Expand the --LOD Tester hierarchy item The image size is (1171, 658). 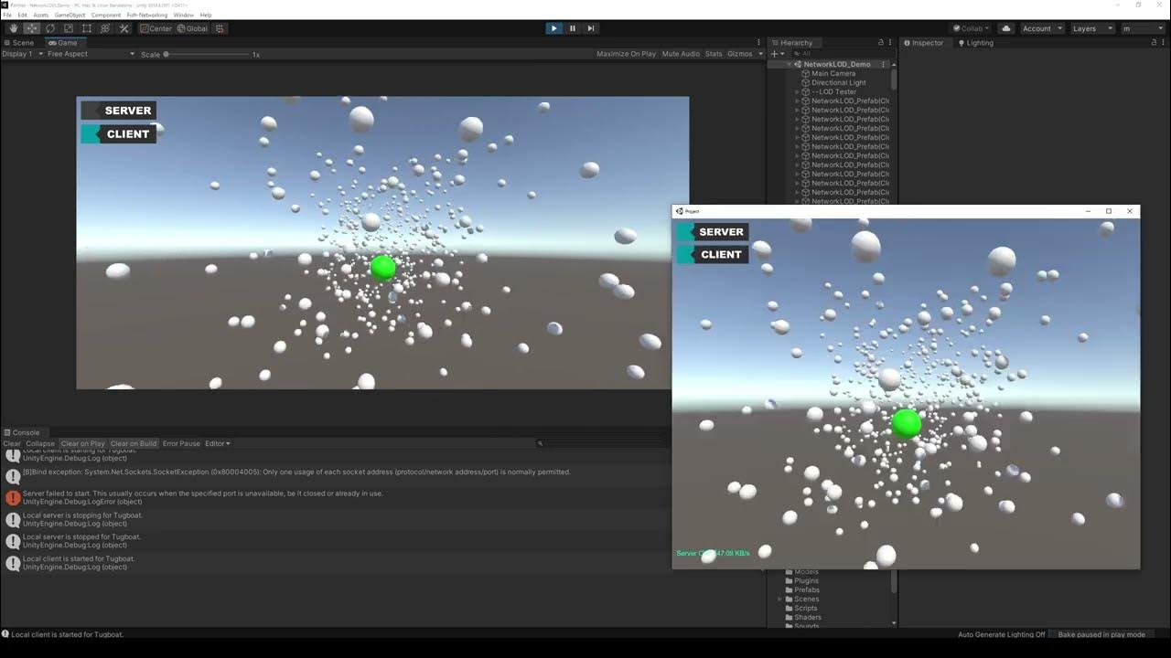click(797, 91)
